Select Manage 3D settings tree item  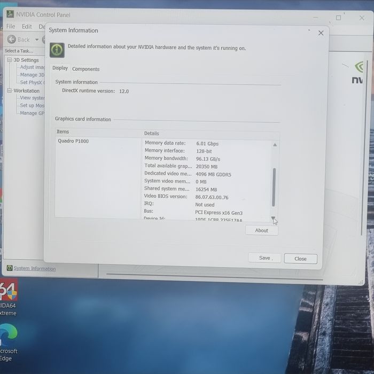pos(32,75)
